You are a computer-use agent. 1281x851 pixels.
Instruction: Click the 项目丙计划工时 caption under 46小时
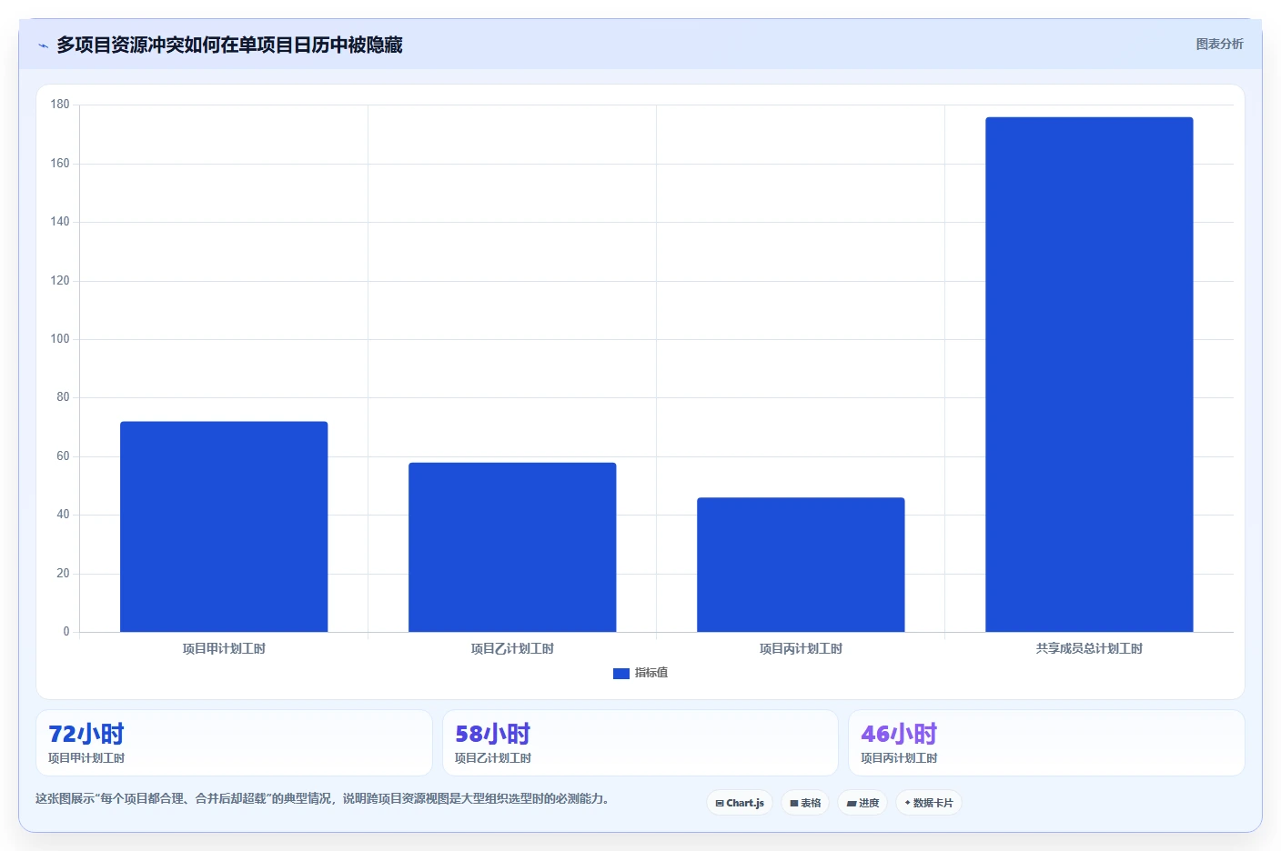coord(899,758)
